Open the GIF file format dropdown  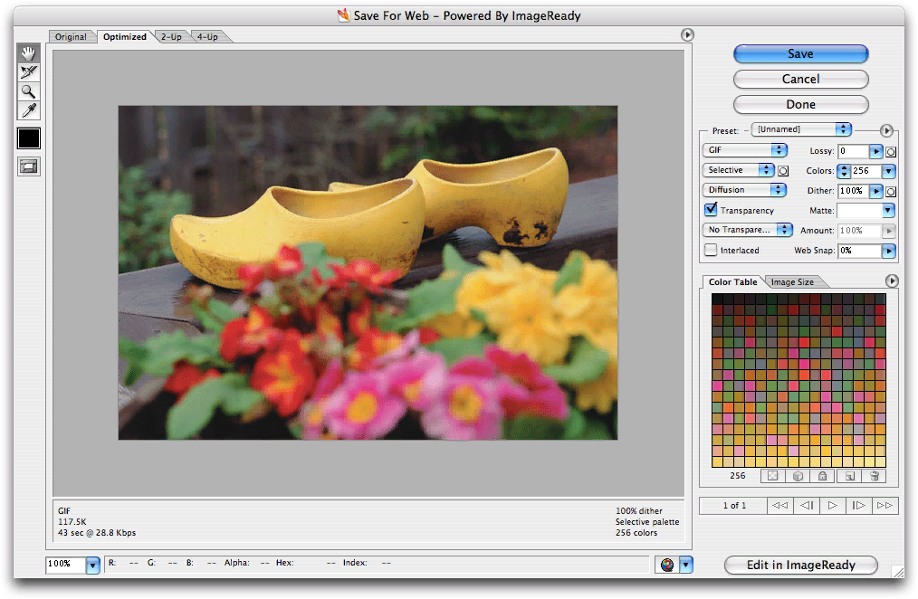point(745,150)
